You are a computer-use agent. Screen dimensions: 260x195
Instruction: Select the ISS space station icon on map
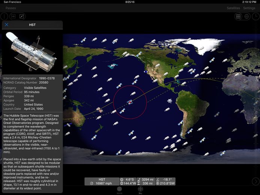click(x=113, y=66)
